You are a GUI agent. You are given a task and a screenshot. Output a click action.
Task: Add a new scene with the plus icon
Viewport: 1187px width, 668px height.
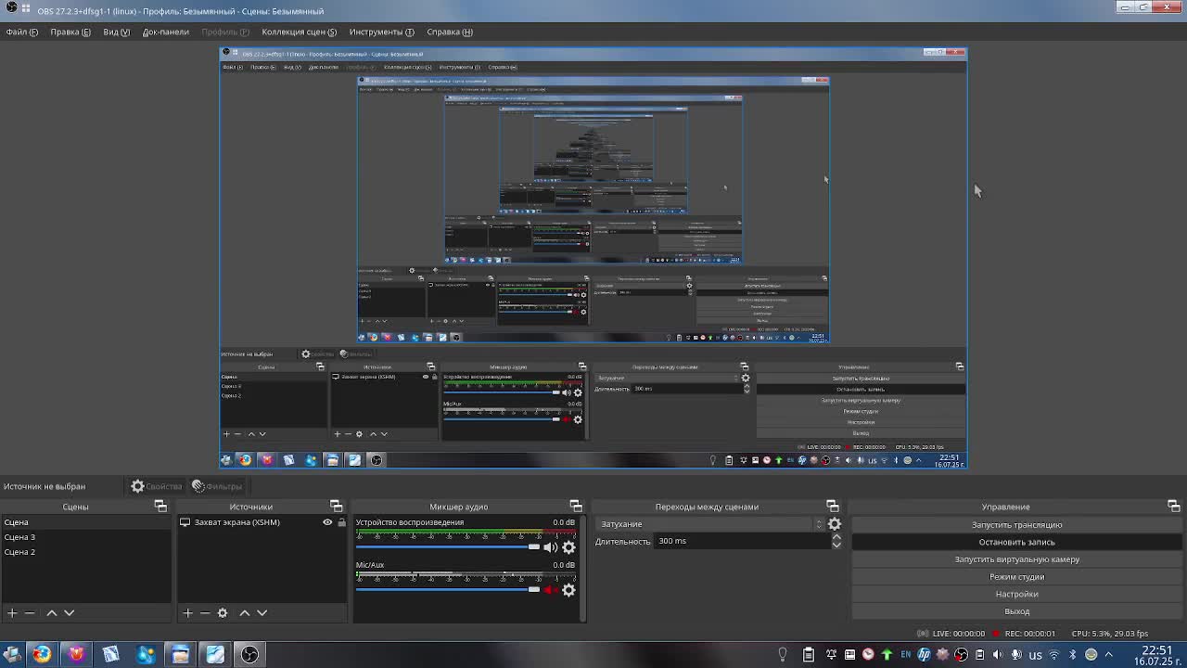12,612
